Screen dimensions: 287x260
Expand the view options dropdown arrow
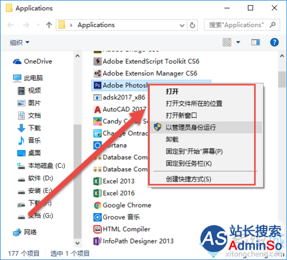(238, 42)
